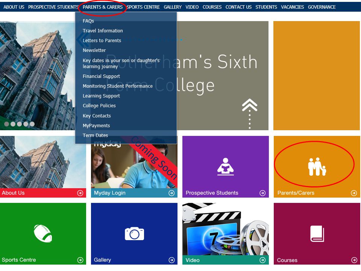Choose CONTACT US in the top bar
Image resolution: width=361 pixels, height=271 pixels.
(238, 7)
